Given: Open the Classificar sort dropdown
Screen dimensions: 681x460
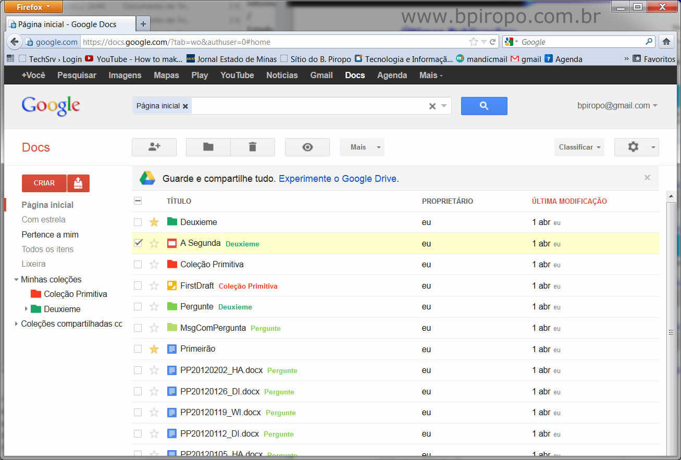Looking at the screenshot, I should pos(579,147).
